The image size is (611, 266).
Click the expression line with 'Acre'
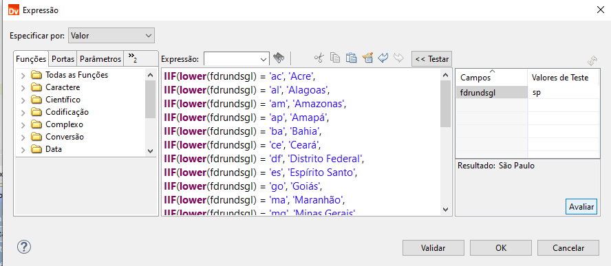click(x=239, y=76)
